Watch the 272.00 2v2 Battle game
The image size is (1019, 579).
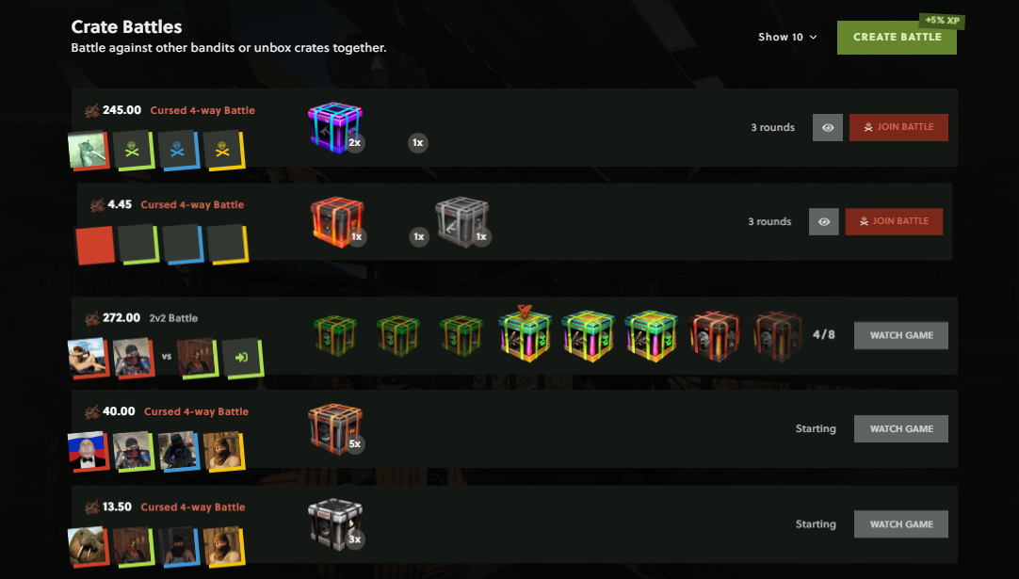900,335
